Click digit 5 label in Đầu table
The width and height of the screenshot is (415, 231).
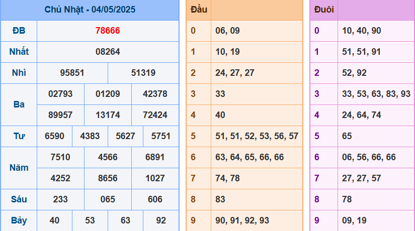[x=193, y=136]
